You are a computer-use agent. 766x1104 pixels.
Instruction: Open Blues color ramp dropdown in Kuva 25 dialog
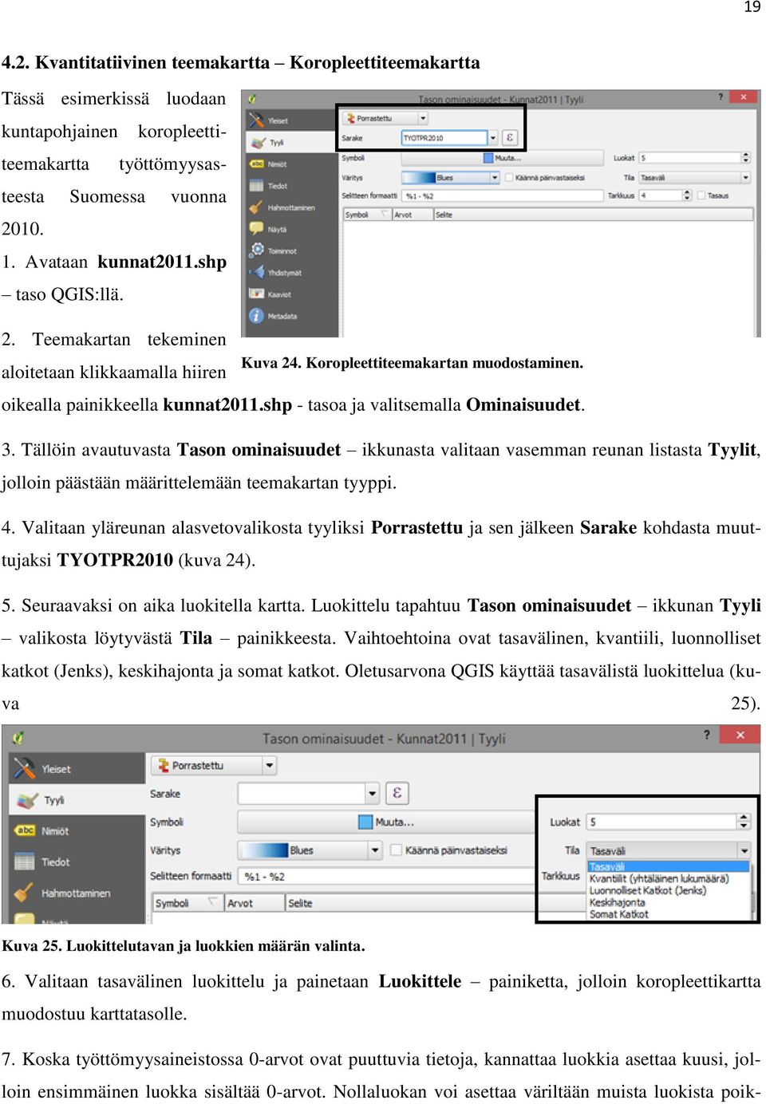point(310,850)
